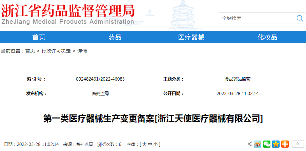
Task: Click the 浏览次数：6 view count
Action: click(109, 145)
